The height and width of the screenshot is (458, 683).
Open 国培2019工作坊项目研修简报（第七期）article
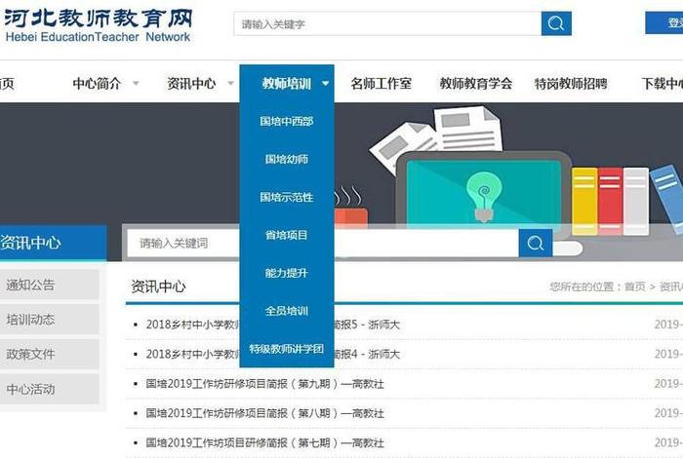(x=264, y=442)
